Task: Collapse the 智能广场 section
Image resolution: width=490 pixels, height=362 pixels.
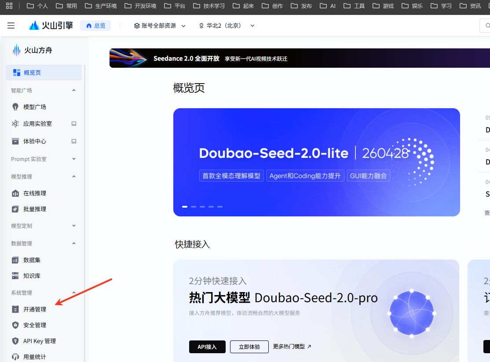Action: 74,90
